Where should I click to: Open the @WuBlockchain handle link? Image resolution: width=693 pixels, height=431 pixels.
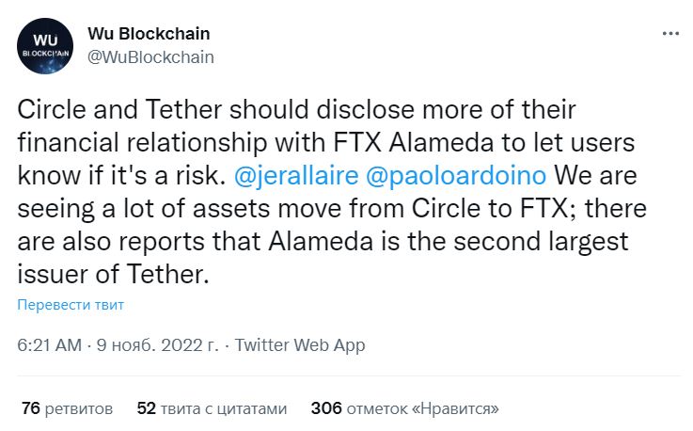tap(150, 57)
